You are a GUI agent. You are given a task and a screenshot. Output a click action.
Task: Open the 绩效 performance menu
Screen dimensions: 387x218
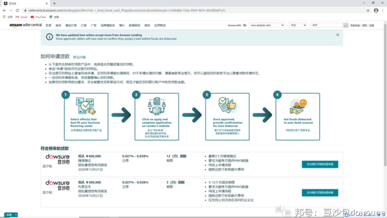pyautogui.click(x=147, y=25)
